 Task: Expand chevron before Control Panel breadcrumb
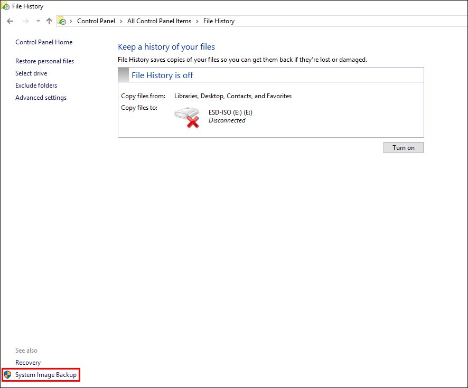click(71, 21)
